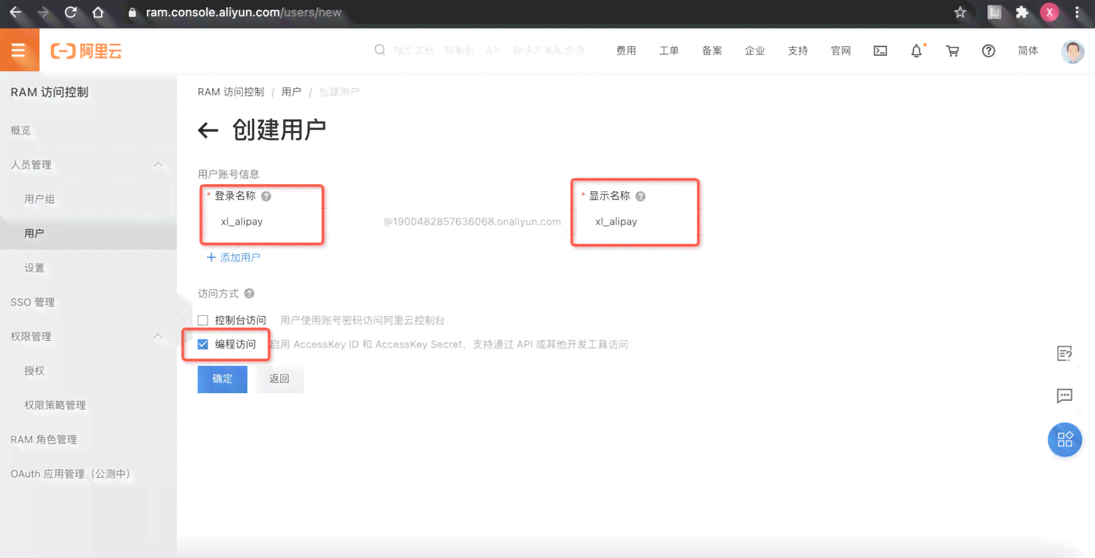Switch language via 简体
This screenshot has height=558, width=1095.
(1028, 50)
